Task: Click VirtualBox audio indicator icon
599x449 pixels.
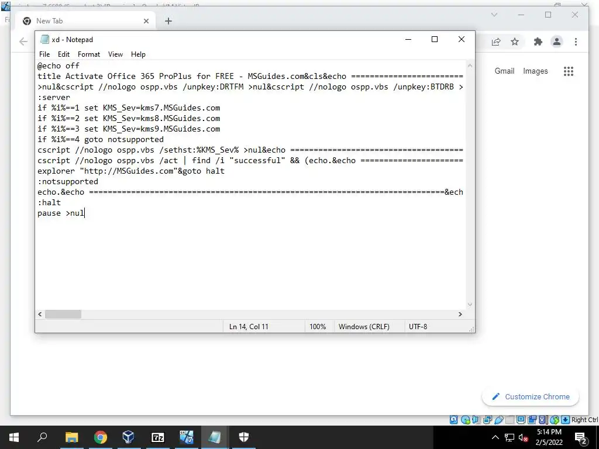Action: 476,420
